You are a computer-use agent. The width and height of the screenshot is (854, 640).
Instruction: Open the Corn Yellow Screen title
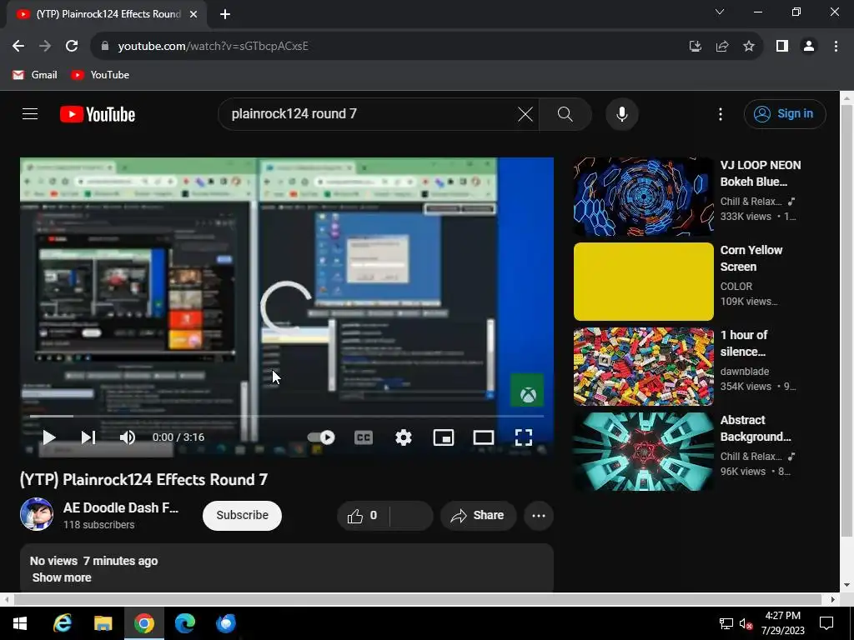click(x=751, y=258)
